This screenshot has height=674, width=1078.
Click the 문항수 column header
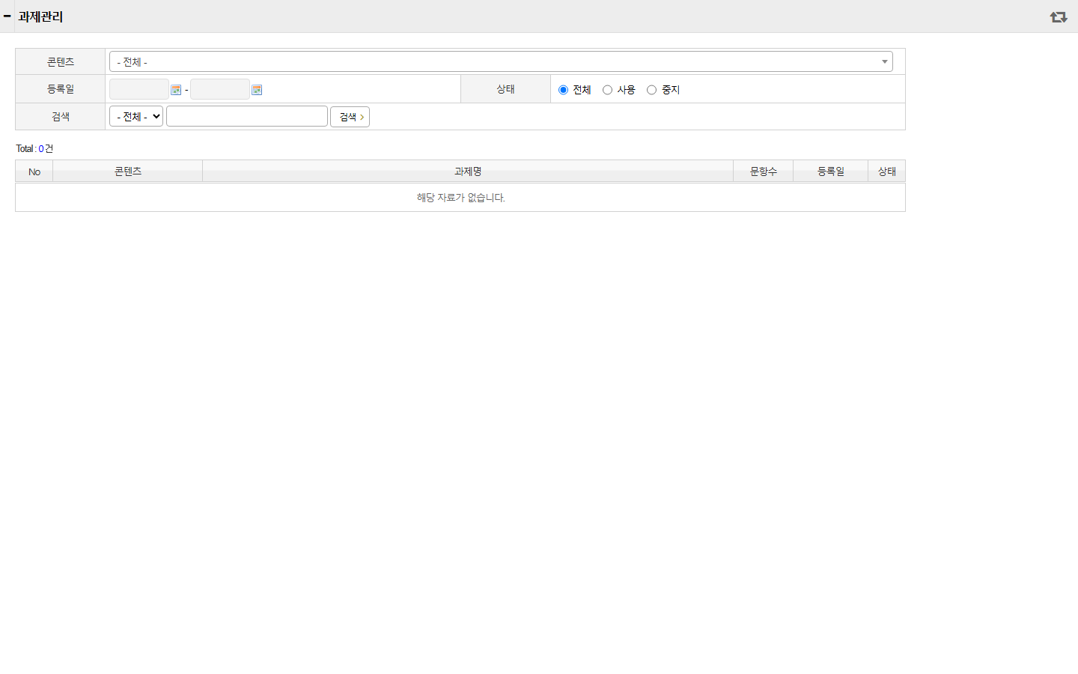(764, 171)
